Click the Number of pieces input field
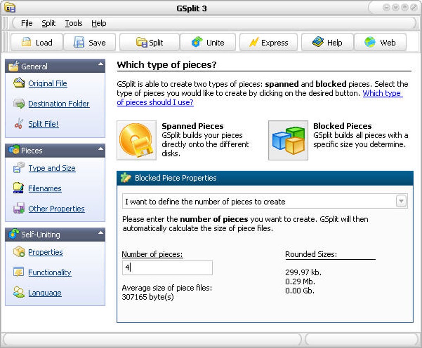 (167, 268)
